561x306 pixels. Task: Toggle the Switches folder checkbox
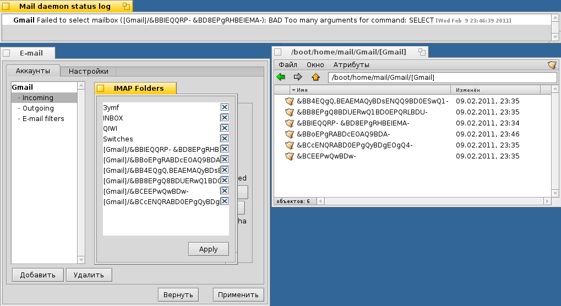coord(224,138)
